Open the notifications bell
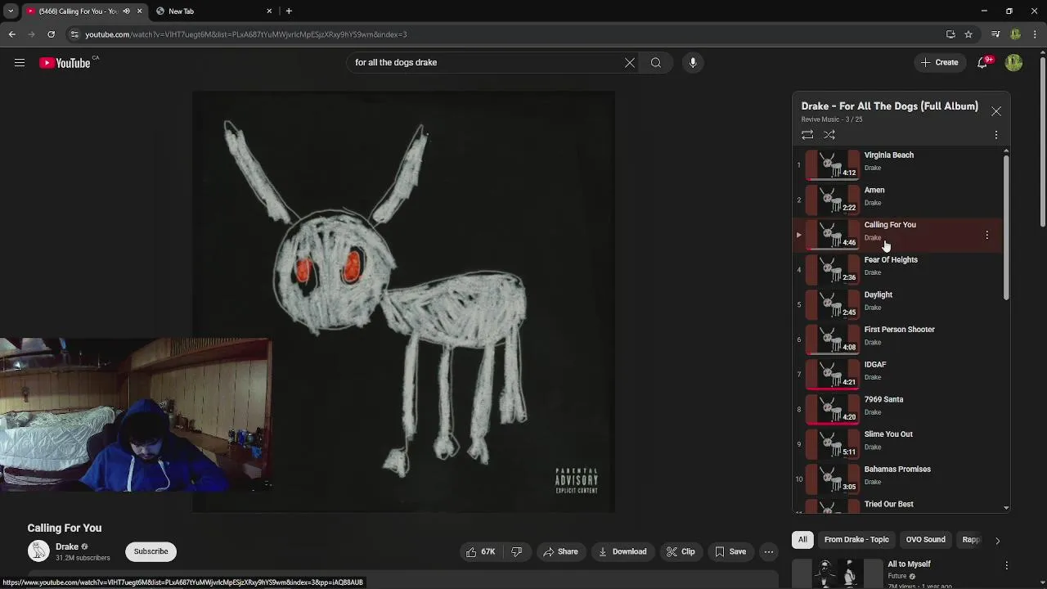This screenshot has height=589, width=1047. [982, 62]
